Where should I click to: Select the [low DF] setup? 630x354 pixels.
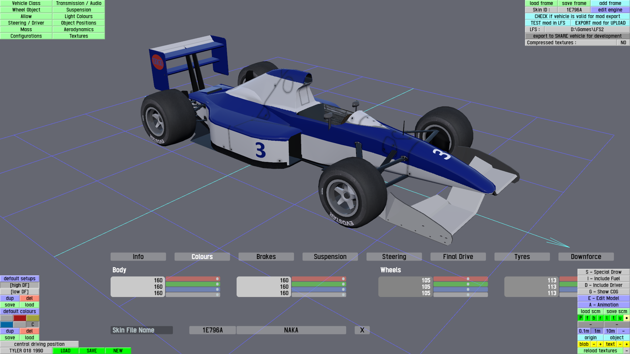point(20,292)
